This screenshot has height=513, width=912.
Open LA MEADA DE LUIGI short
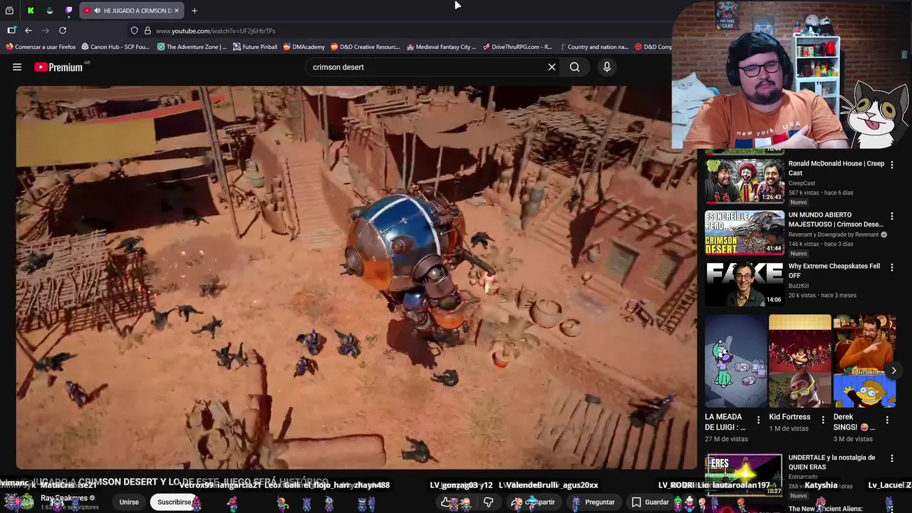pos(736,361)
